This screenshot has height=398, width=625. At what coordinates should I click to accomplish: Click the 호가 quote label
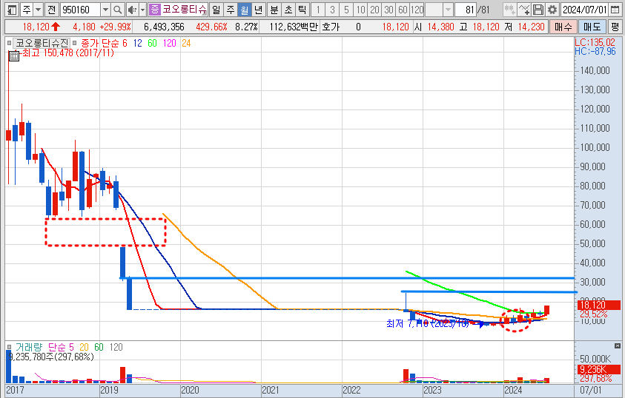331,27
